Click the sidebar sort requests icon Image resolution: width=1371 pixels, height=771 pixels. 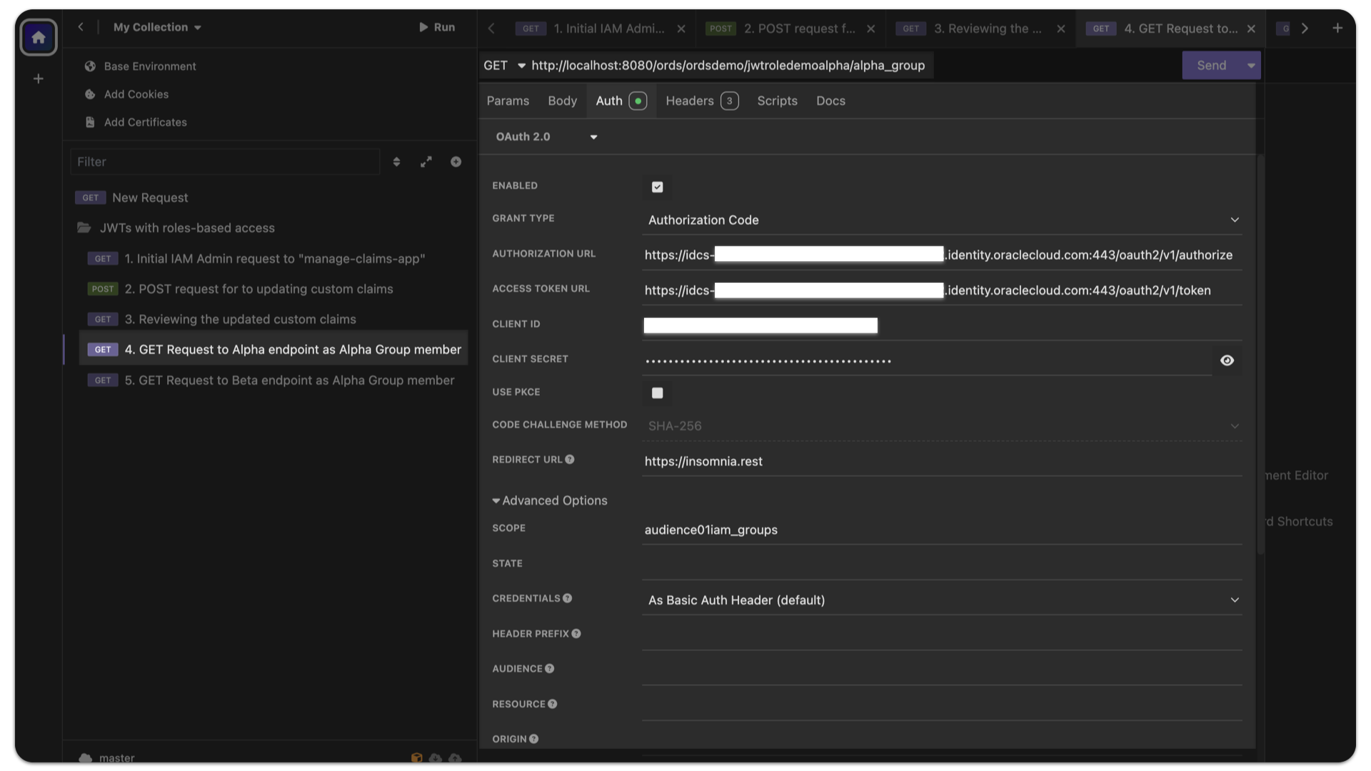397,161
